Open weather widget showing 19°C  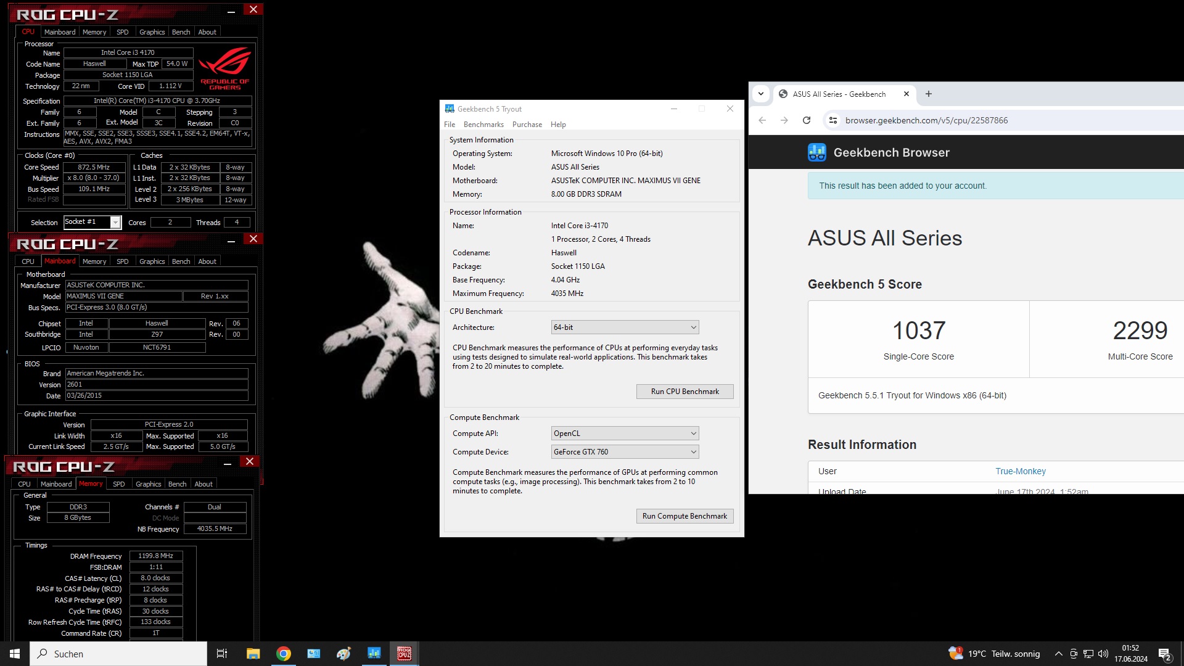click(994, 654)
